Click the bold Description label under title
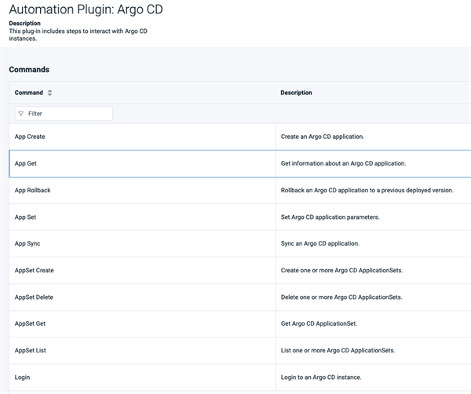This screenshot has width=471, height=394. click(24, 24)
